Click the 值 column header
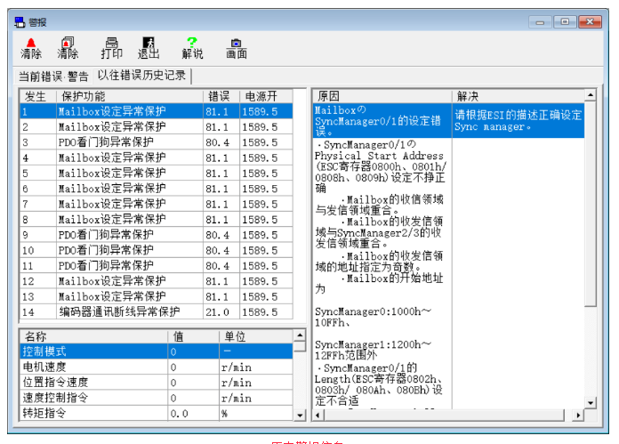Screen dimensions: 619x444 [x=194, y=336]
